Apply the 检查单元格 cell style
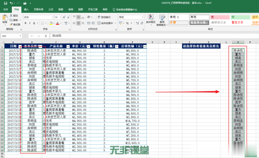Image resolution: width=259 pixels, height=158 pixels. pyautogui.click(x=199, y=23)
